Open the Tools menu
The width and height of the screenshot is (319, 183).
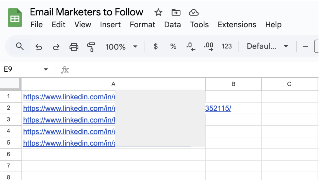199,25
